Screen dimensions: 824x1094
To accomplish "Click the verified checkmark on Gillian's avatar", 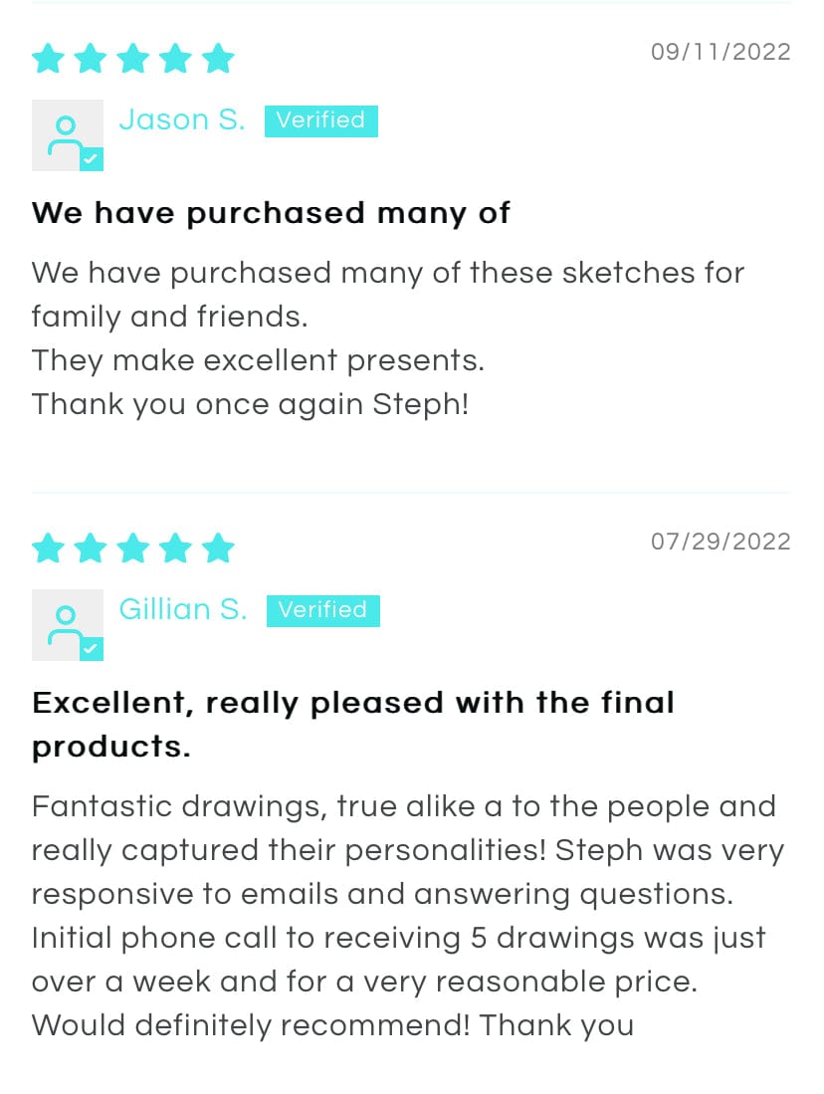I will [x=92, y=649].
